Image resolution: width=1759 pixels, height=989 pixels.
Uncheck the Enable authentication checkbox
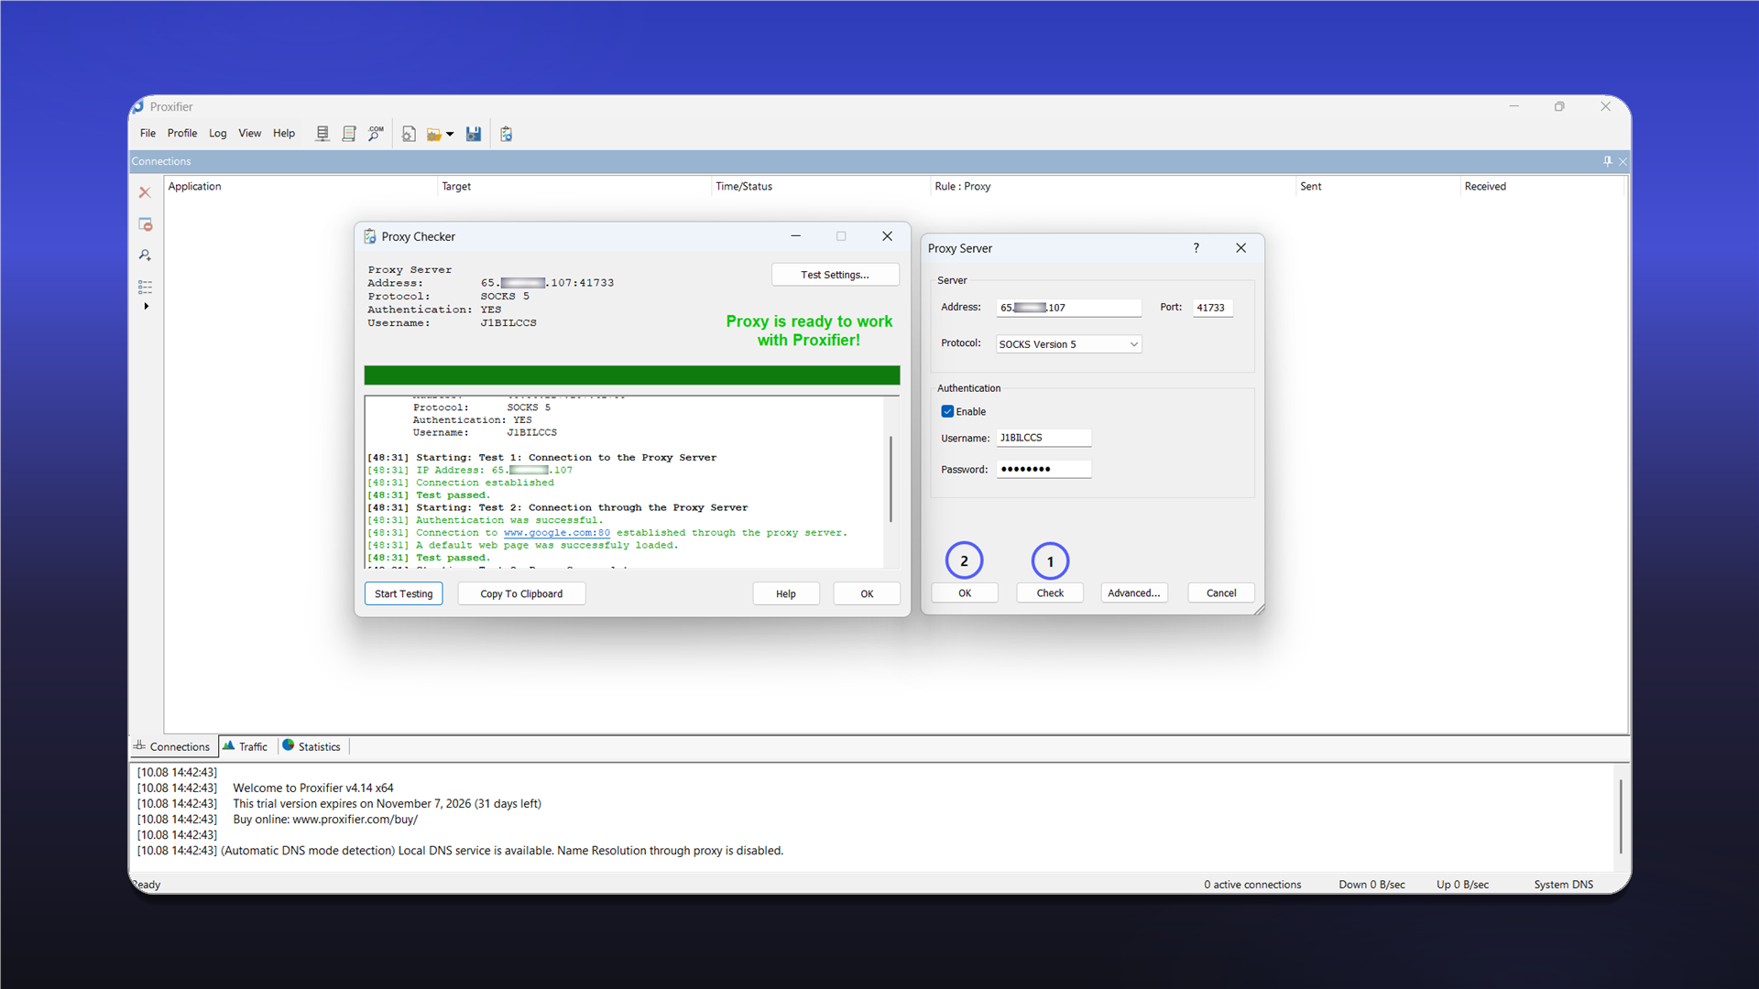click(947, 411)
